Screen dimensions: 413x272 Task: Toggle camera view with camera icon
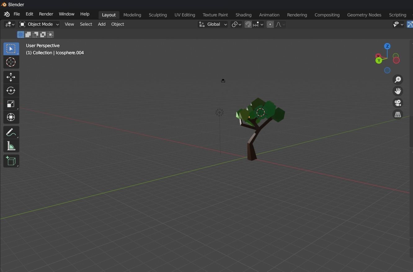[x=398, y=103]
